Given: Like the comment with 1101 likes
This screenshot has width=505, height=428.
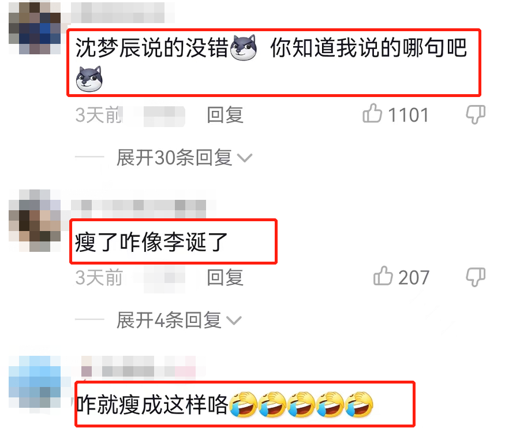Looking at the screenshot, I should pos(372,113).
